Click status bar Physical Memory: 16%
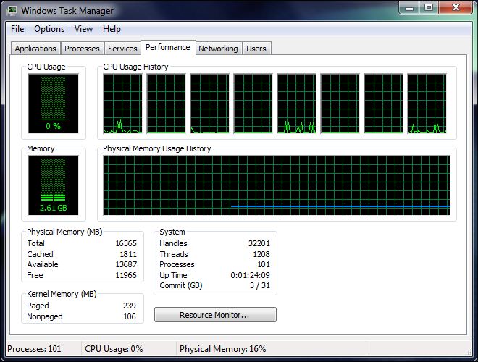The image size is (478, 362). click(x=223, y=348)
